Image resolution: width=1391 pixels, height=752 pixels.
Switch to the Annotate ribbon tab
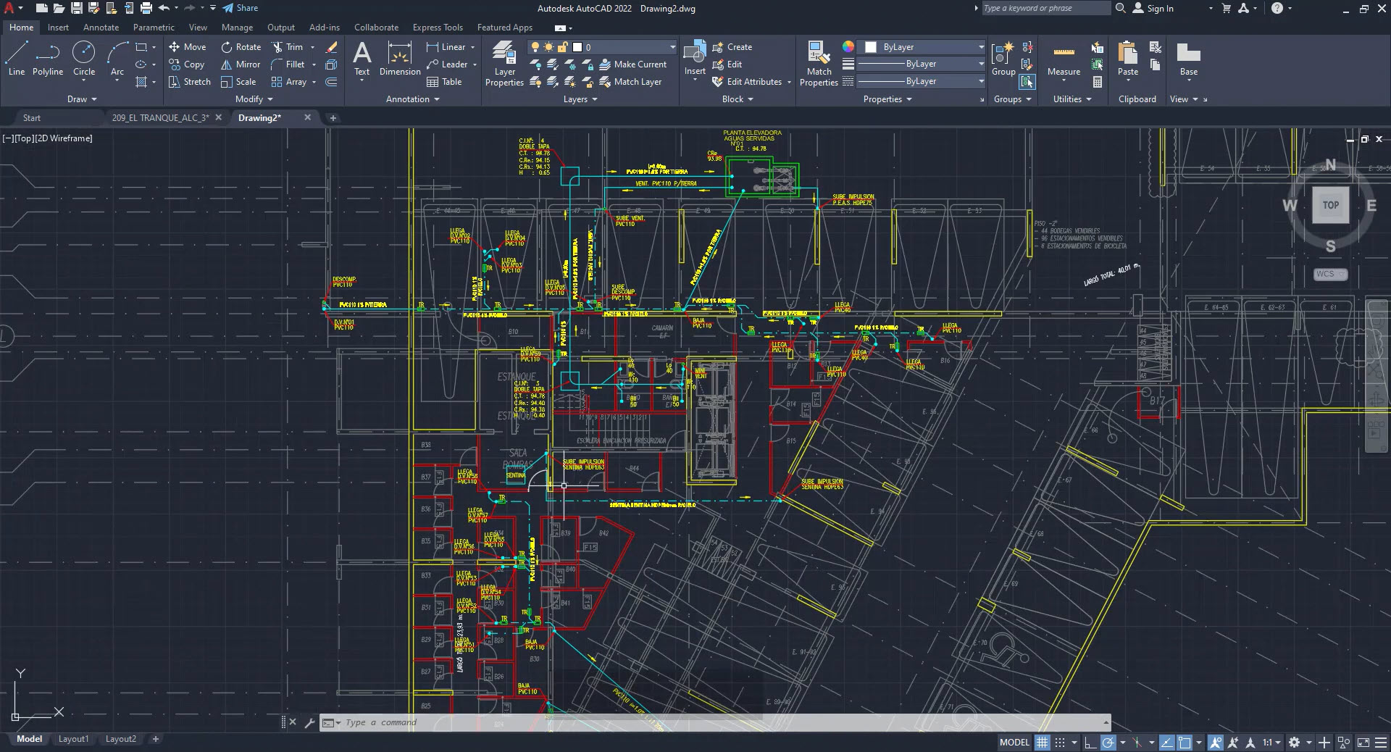point(101,28)
